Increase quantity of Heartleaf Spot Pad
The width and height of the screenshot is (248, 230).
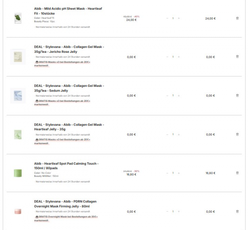coord(179,173)
